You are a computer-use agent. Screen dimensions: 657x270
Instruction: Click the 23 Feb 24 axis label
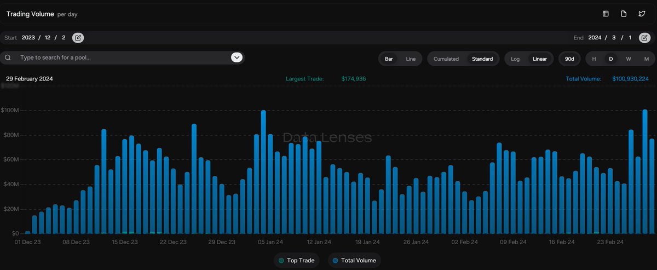pos(610,242)
